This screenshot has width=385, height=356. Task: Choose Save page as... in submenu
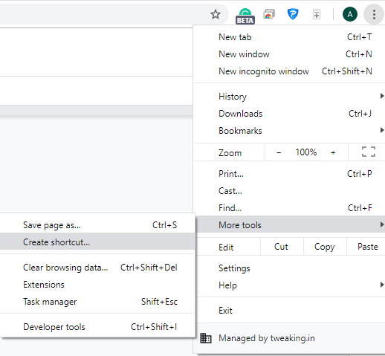[x=97, y=225]
